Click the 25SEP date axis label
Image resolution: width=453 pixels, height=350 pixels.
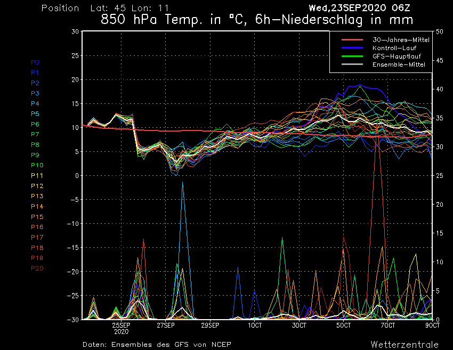[122, 325]
